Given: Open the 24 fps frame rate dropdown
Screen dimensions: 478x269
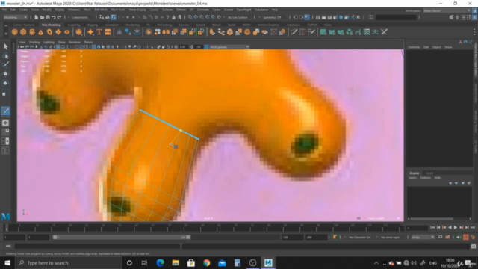Looking at the screenshot, I should click(423, 238).
